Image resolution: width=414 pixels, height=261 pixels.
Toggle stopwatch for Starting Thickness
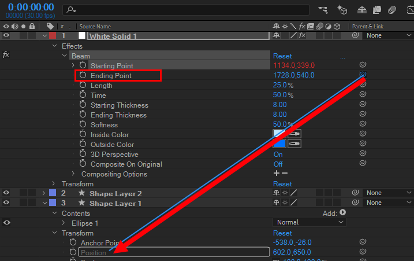(83, 105)
